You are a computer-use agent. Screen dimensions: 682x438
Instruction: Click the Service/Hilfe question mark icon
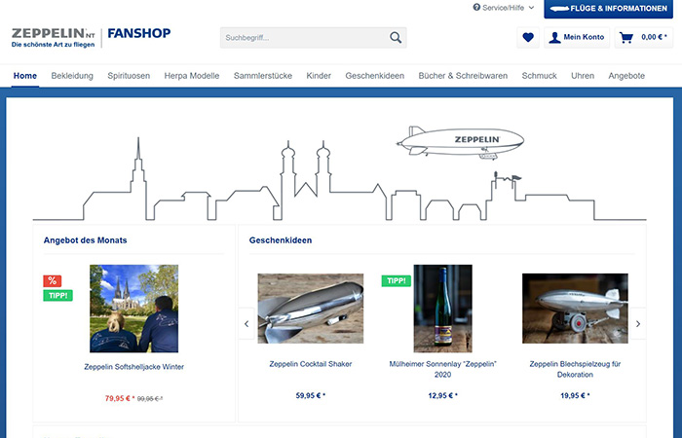[x=476, y=8]
